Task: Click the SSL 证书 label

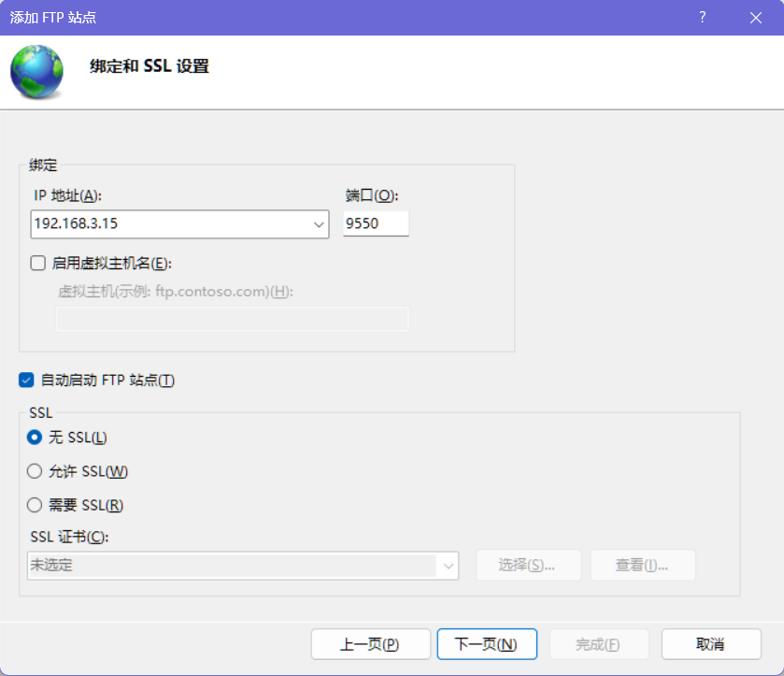Action: 69,537
